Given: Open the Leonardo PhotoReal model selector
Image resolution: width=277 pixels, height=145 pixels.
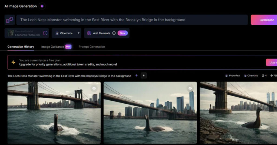Looking at the screenshot, I should [x=27, y=33].
